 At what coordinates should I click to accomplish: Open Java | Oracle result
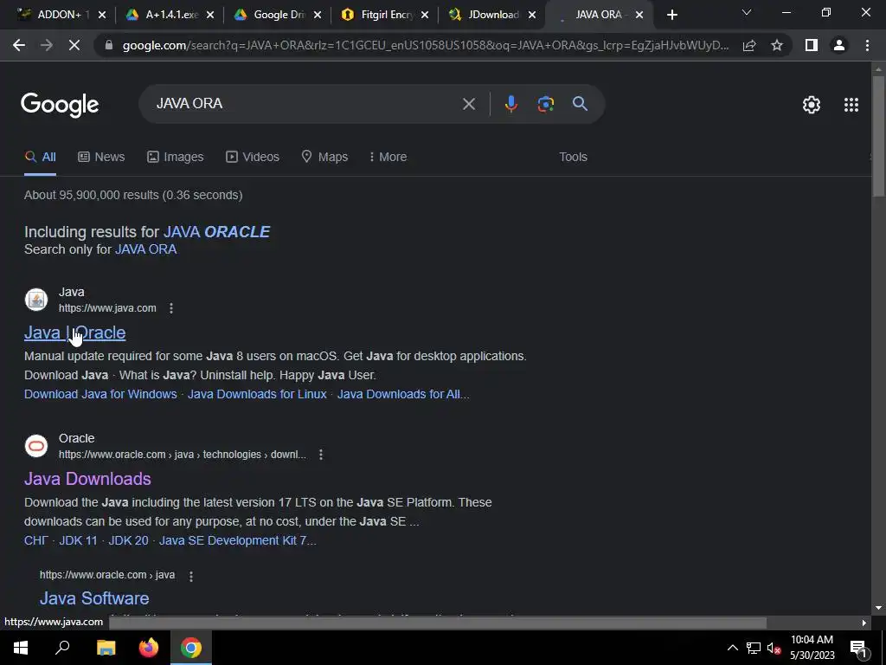74,332
